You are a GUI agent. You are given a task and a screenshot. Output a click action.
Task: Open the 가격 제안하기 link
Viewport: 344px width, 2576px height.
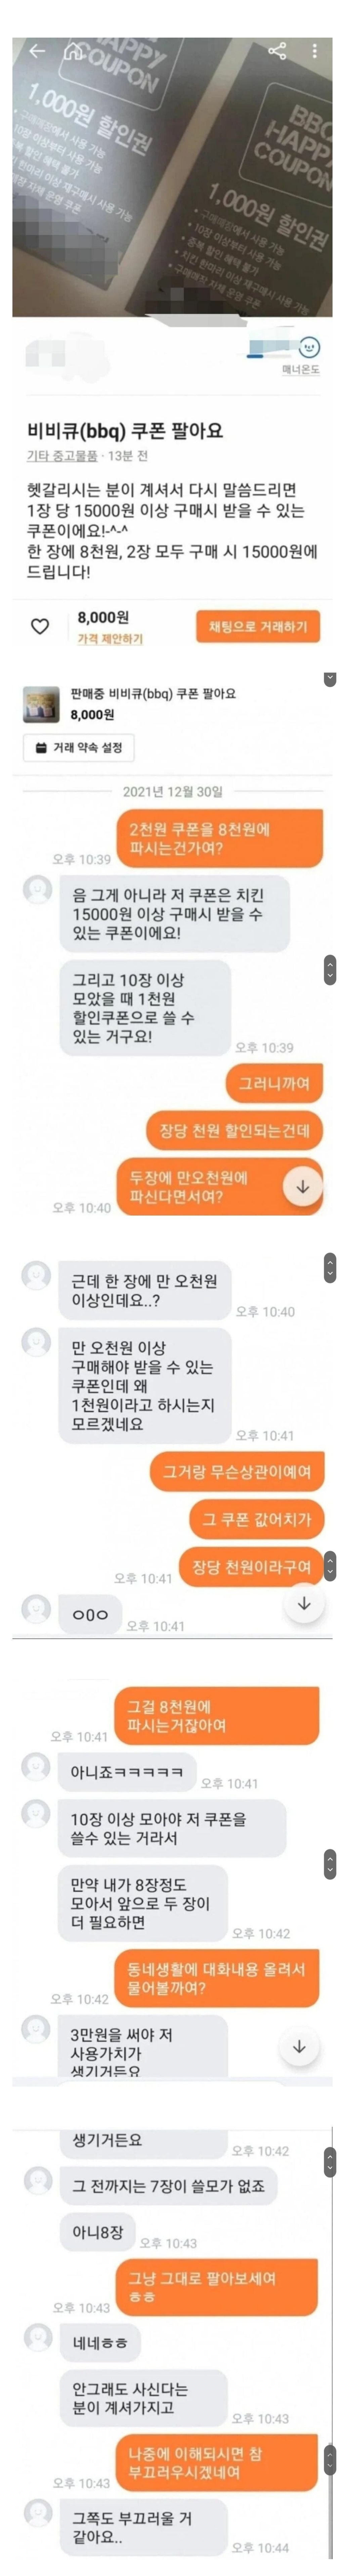pos(110,638)
